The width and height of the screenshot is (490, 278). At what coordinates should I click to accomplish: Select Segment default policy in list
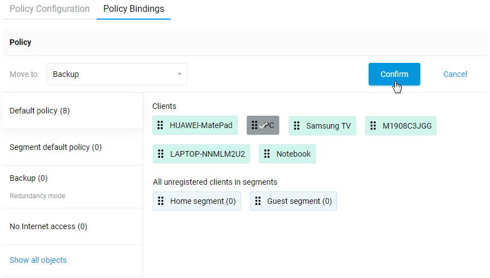(x=56, y=147)
